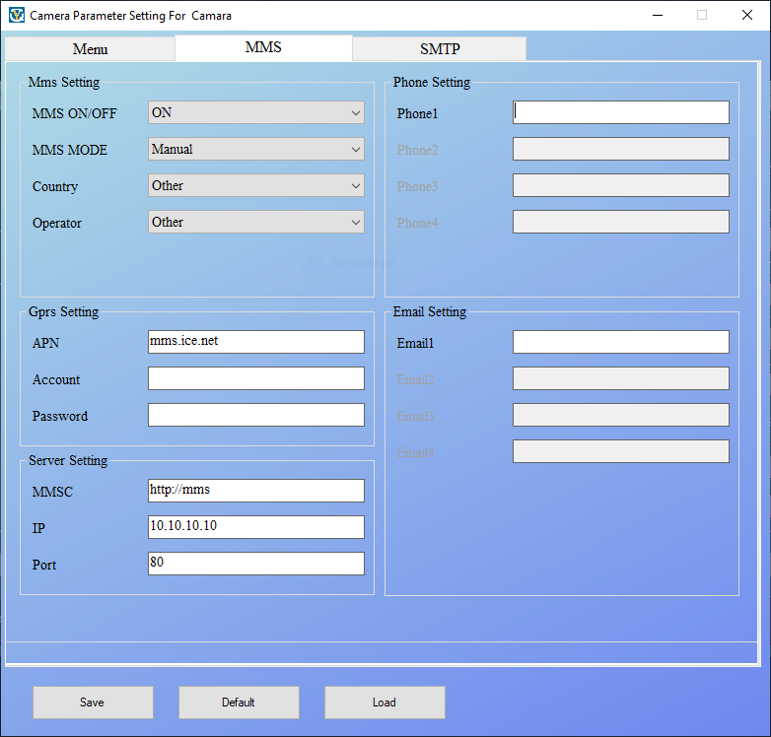Click the disabled Phone3 field
771x737 pixels.
620,185
